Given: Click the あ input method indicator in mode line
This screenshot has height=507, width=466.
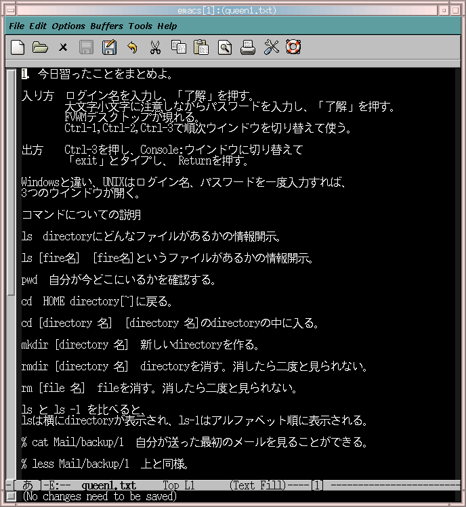Looking at the screenshot, I should 28,485.
